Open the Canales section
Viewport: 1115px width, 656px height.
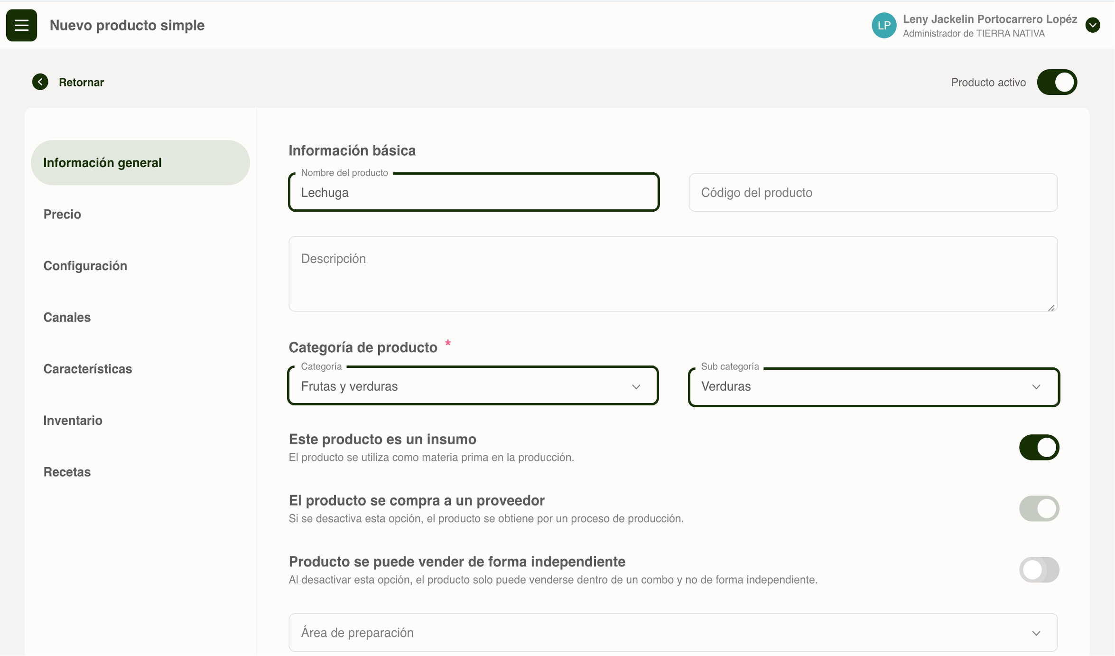(x=67, y=317)
